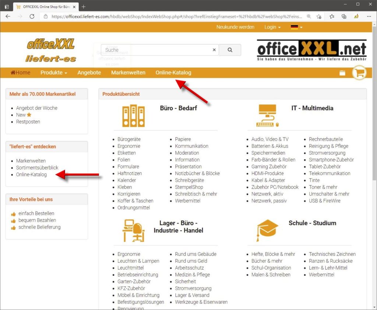Open Sortimentsüberblick in the sidebar
The image size is (377, 310).
[37, 167]
